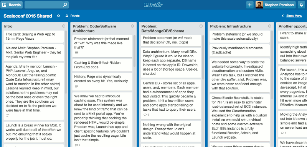Toggle board visibility via Private
This screenshot has height=147, width=307.
[75, 16]
